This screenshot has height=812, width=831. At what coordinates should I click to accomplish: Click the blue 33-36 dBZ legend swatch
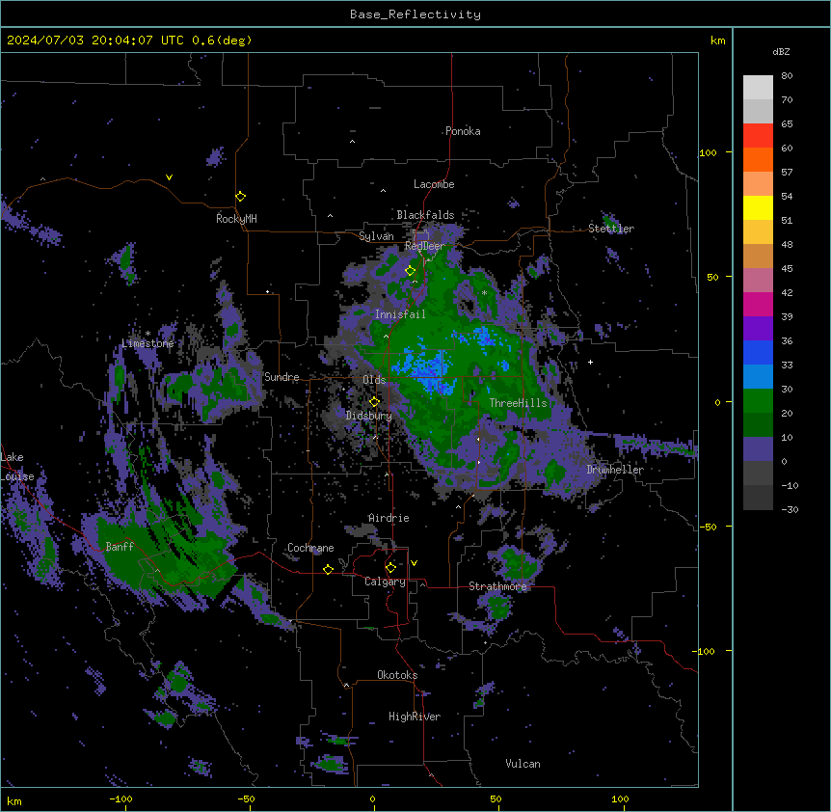tap(758, 352)
